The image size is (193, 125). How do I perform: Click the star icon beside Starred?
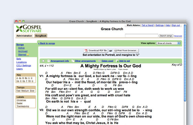(x=28, y=55)
